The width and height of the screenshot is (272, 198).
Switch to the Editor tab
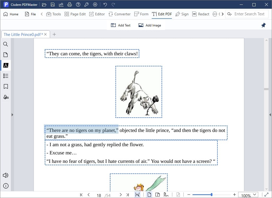97,14
